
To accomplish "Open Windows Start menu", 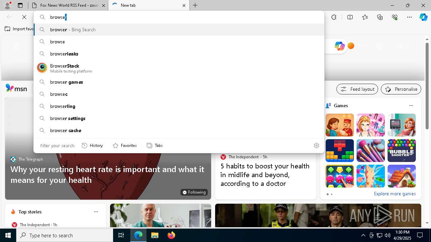I will 8,235.
